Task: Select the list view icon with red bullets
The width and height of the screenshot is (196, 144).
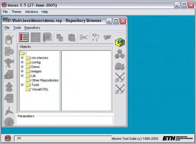Action: (x=24, y=37)
